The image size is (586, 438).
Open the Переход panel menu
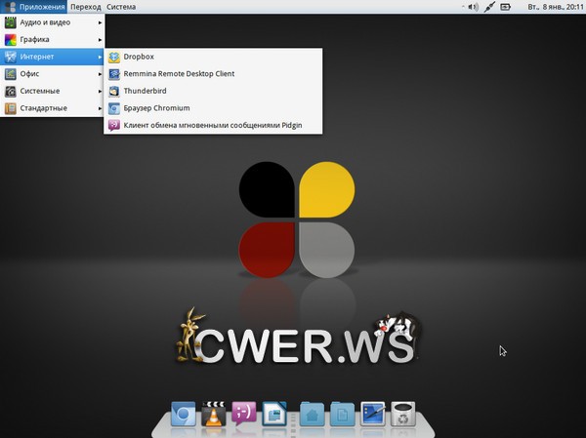(x=85, y=6)
